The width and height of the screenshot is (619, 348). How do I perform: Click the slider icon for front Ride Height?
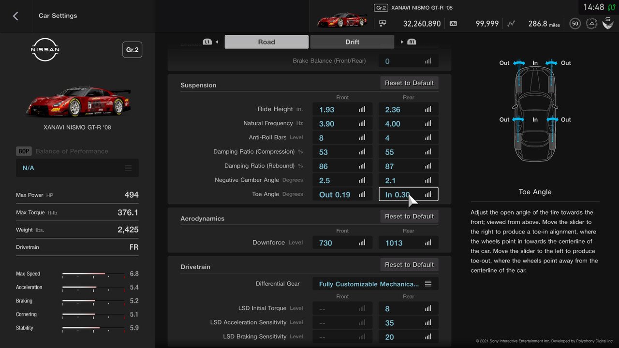[362, 109]
